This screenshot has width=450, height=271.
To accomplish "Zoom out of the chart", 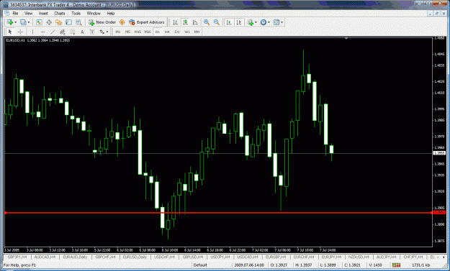I will [x=217, y=22].
